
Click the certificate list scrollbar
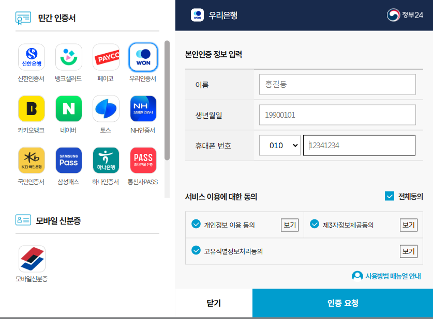pos(167,103)
